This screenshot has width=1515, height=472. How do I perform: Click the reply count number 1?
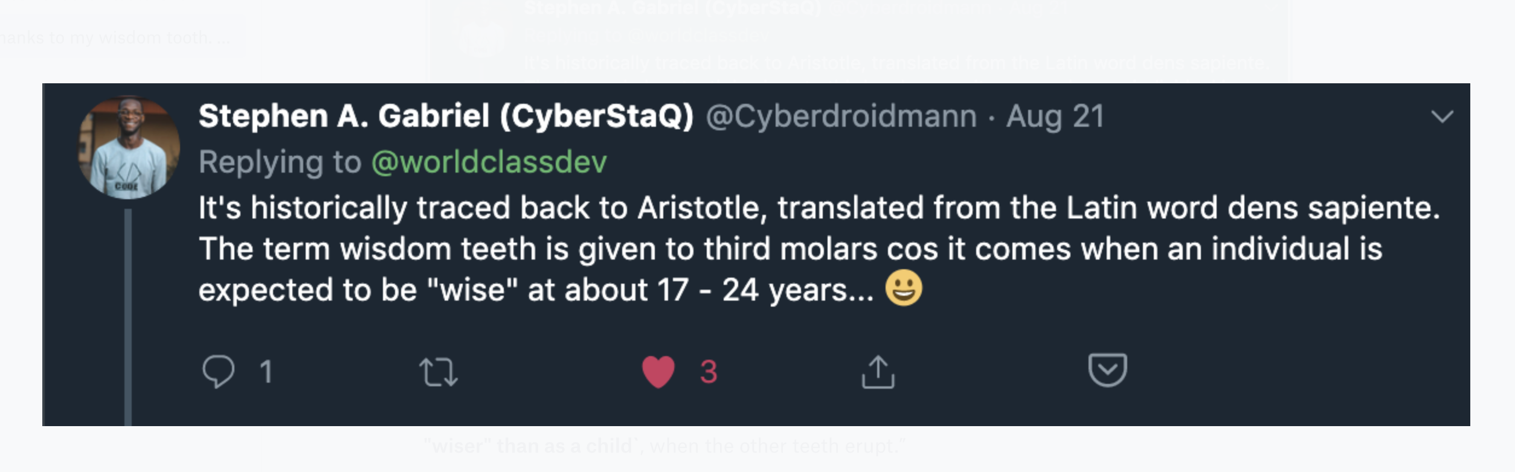(266, 372)
